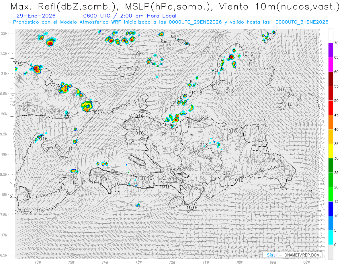
Task: Click the date "29-Ene-2026"
Action: click(36, 16)
